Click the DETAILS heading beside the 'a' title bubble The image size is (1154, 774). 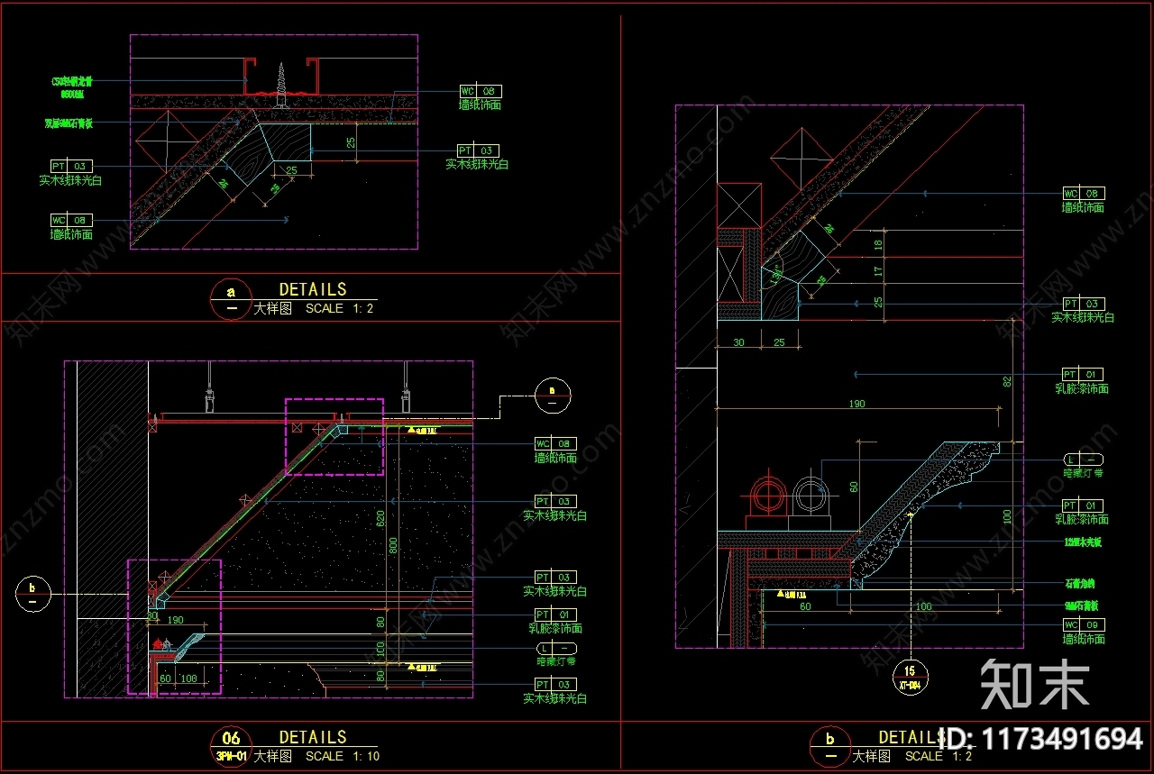coord(313,289)
